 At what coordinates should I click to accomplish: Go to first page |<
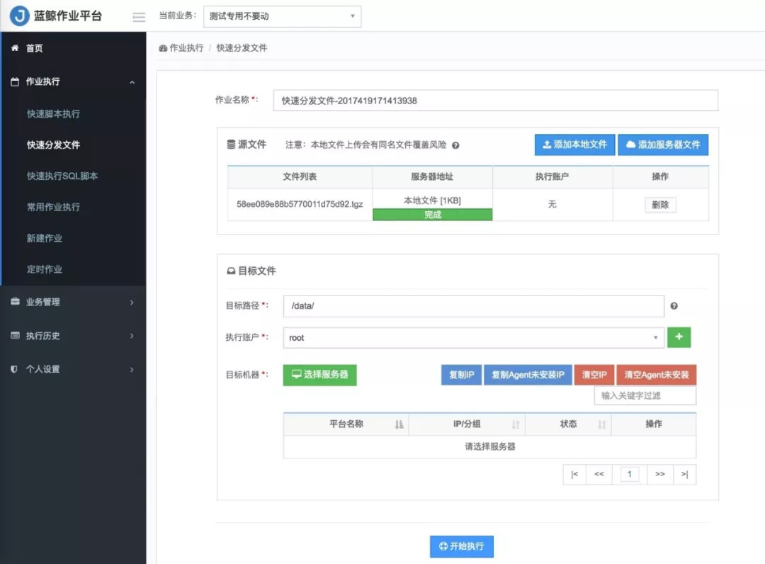click(574, 474)
